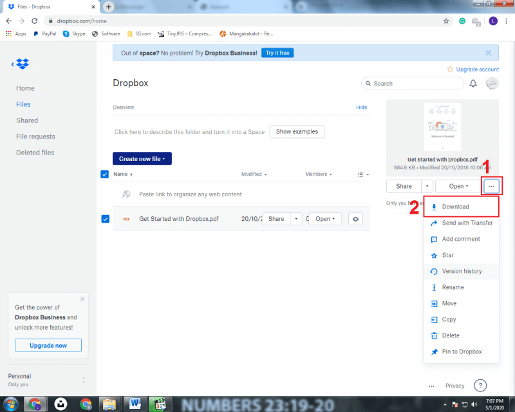Viewport: 515px width, 412px height.
Task: Open the account avatar icon
Action: tap(492, 84)
